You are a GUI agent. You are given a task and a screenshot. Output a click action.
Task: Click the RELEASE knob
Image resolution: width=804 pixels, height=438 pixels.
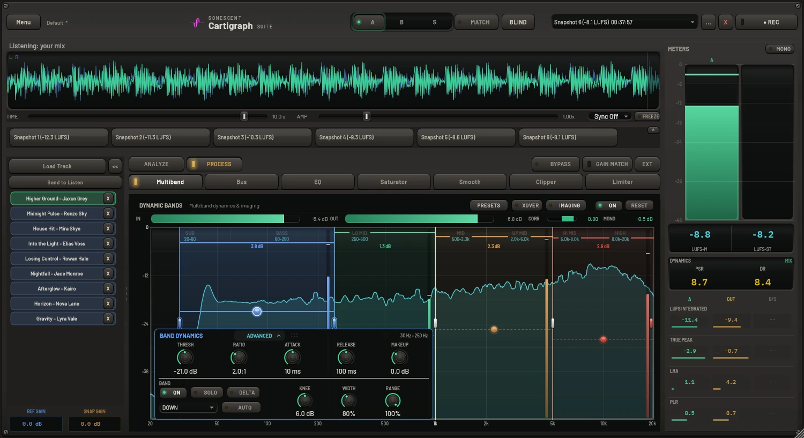click(x=346, y=357)
